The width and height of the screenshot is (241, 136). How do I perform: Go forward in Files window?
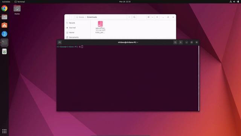pyautogui.click(x=72, y=17)
